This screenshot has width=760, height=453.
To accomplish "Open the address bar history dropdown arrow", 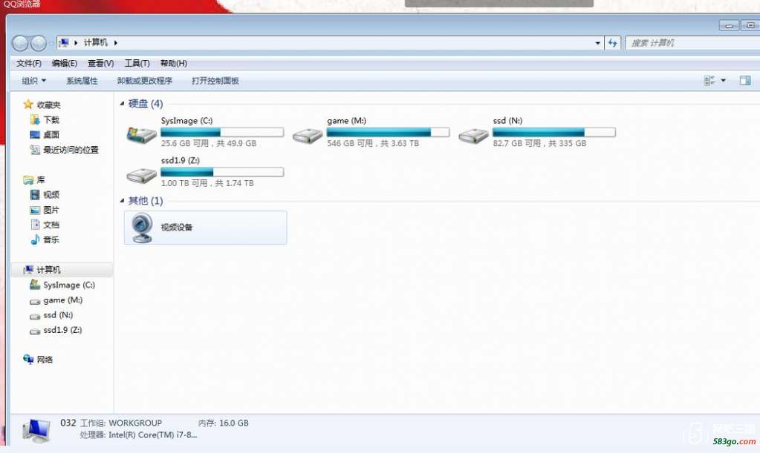I will (x=597, y=43).
